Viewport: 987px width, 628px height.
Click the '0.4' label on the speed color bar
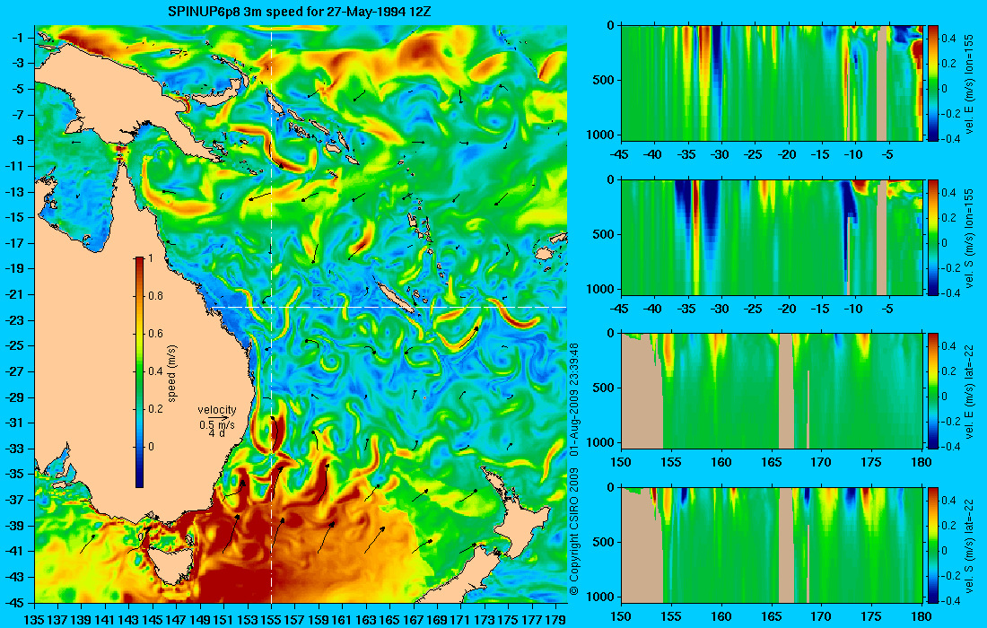point(155,371)
